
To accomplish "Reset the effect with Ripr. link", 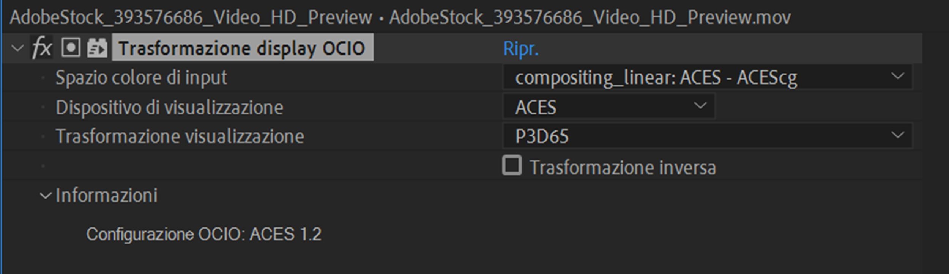I will tap(520, 49).
